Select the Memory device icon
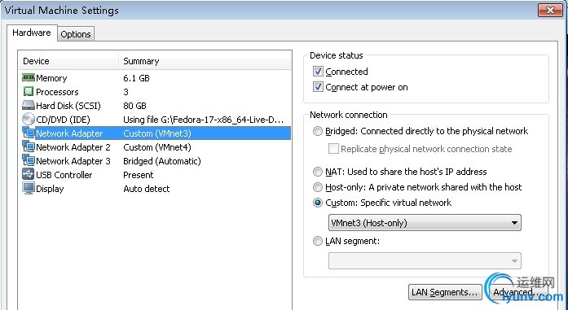The width and height of the screenshot is (568, 310). [x=29, y=78]
